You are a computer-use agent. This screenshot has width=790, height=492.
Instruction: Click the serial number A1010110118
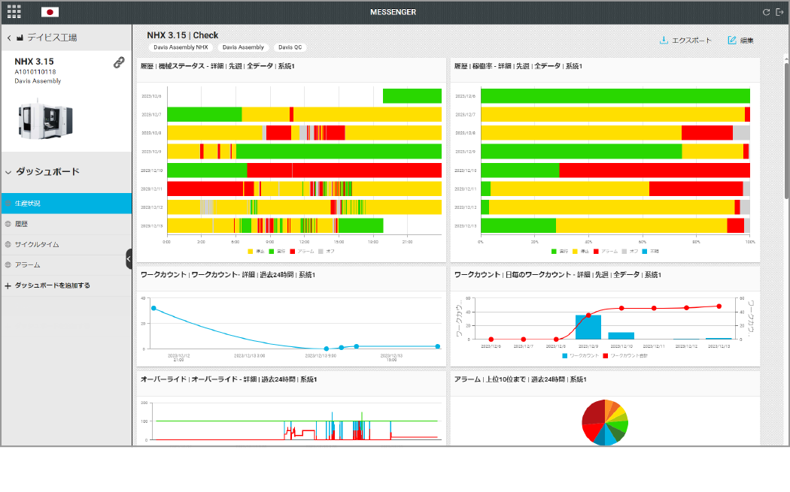pyautogui.click(x=35, y=72)
